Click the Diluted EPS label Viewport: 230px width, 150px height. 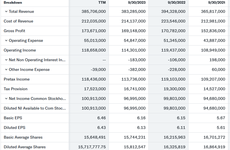[14, 128]
